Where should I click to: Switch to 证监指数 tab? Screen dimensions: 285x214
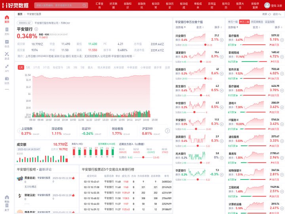pos(270,22)
